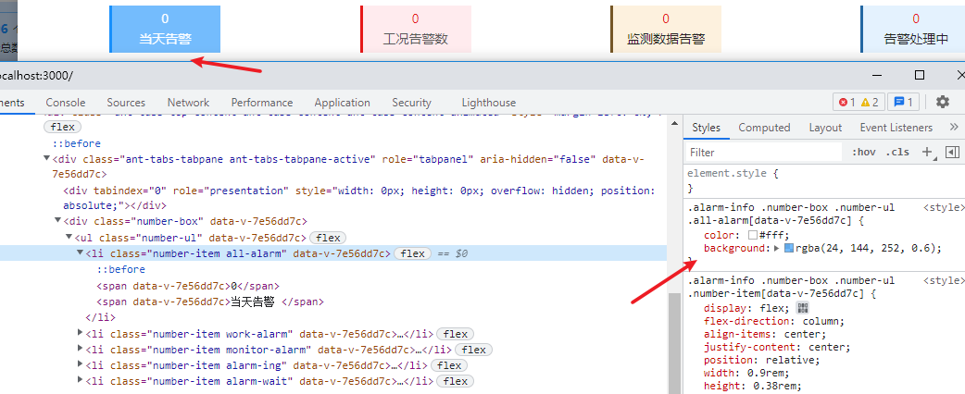Image resolution: width=965 pixels, height=394 pixels.
Task: Open style source link for .number-item rule
Action: pos(943,280)
